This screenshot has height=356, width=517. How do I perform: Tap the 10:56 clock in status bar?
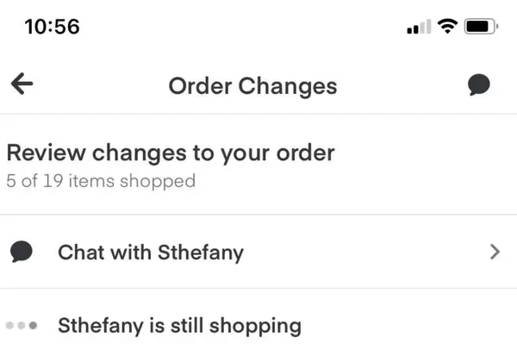pyautogui.click(x=53, y=27)
